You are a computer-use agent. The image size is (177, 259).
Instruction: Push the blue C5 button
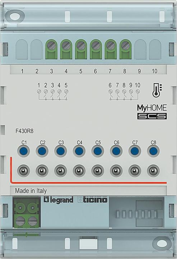pos(98,151)
